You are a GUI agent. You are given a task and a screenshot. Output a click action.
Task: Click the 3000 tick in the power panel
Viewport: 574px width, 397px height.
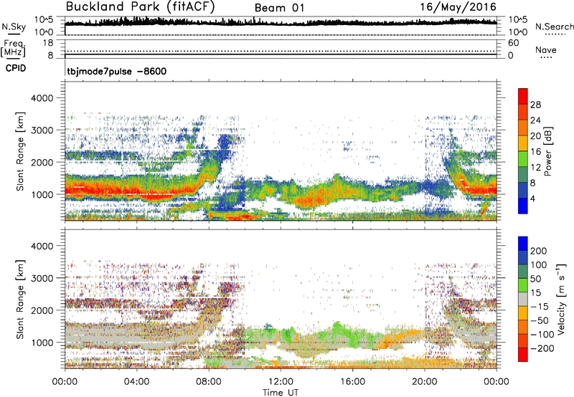pos(42,130)
